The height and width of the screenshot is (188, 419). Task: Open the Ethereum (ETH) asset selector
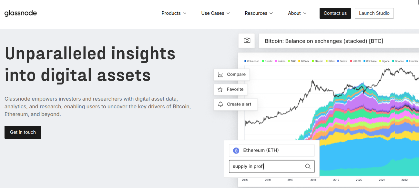271,151
